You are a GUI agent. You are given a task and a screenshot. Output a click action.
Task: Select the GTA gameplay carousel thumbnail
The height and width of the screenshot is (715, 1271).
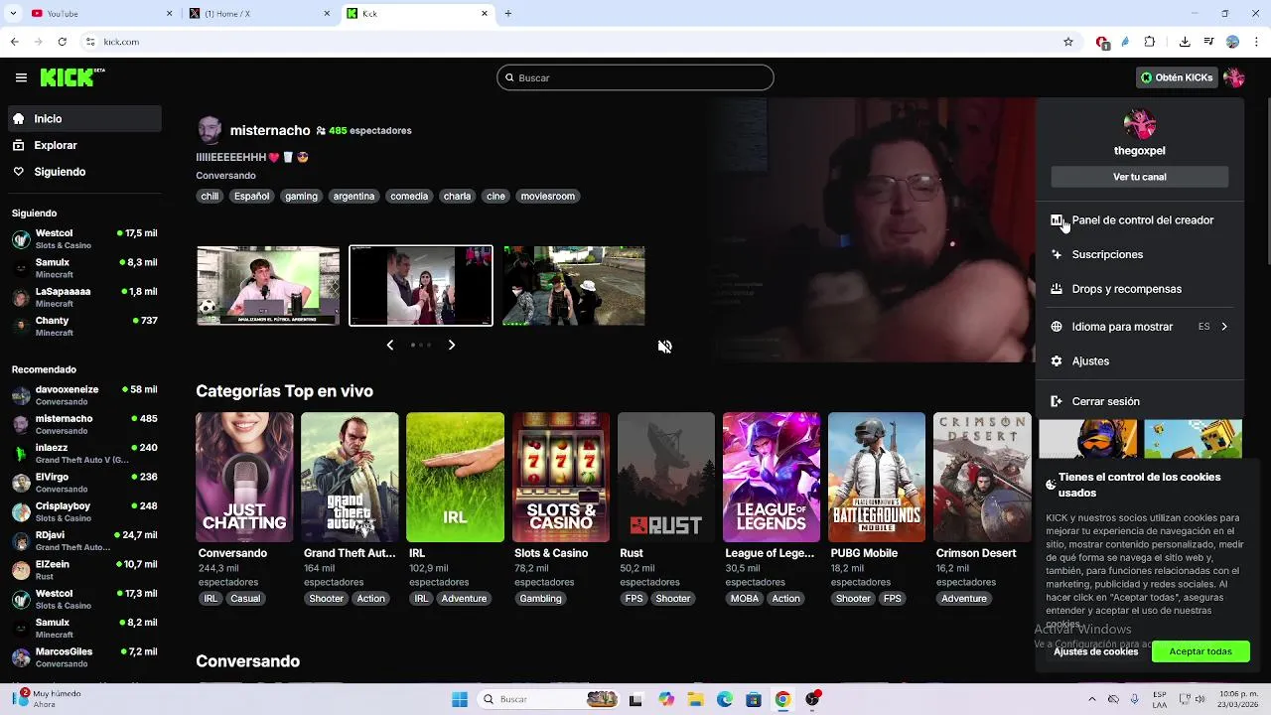574,286
